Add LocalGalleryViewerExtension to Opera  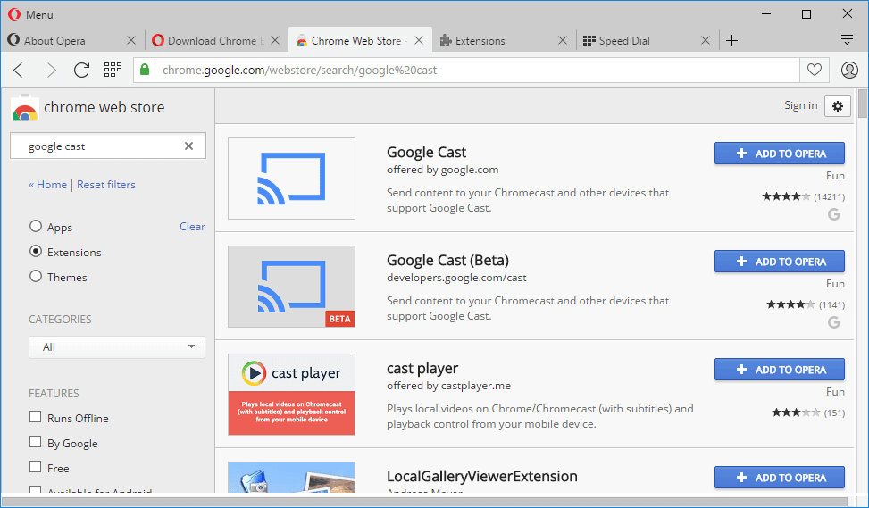779,478
